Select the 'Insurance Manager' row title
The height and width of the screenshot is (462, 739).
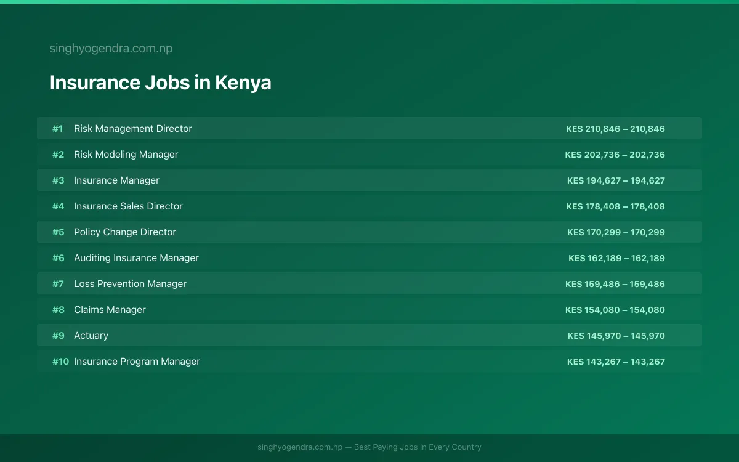(116, 180)
